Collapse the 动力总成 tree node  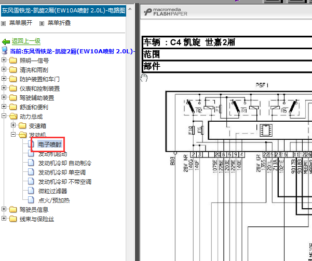click(x=4, y=115)
